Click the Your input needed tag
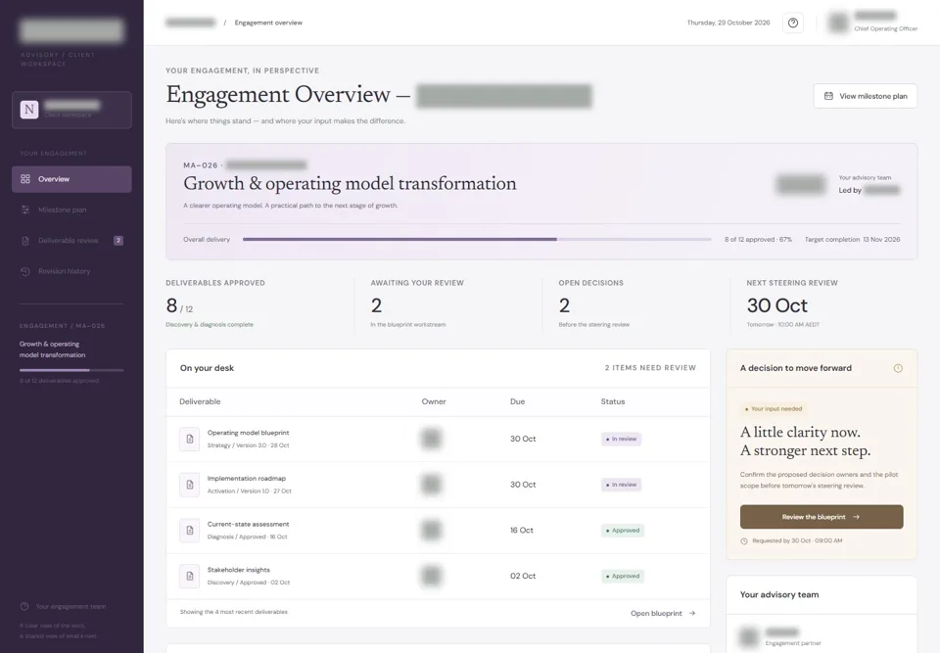Image resolution: width=940 pixels, height=653 pixels. [774, 409]
